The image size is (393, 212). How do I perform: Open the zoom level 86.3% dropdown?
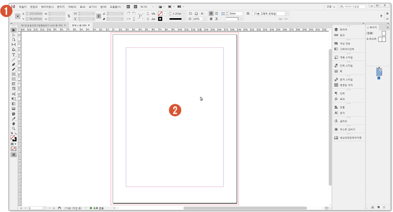pos(152,7)
